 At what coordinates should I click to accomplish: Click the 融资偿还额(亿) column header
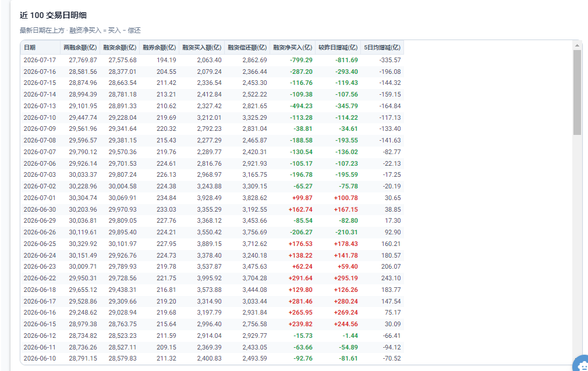click(x=247, y=48)
